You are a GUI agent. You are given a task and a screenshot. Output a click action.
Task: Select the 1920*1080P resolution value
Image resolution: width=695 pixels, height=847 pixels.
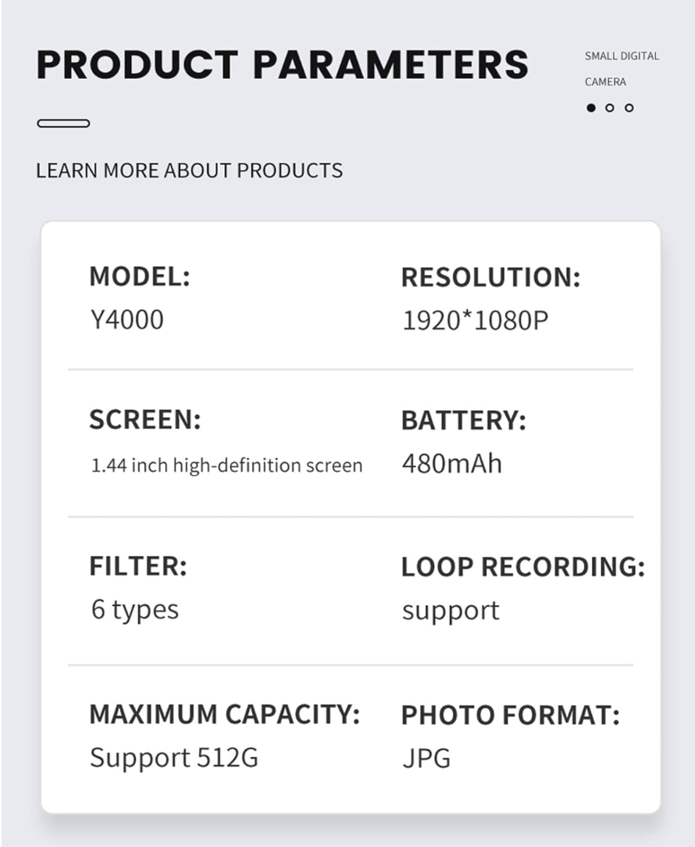coord(475,320)
